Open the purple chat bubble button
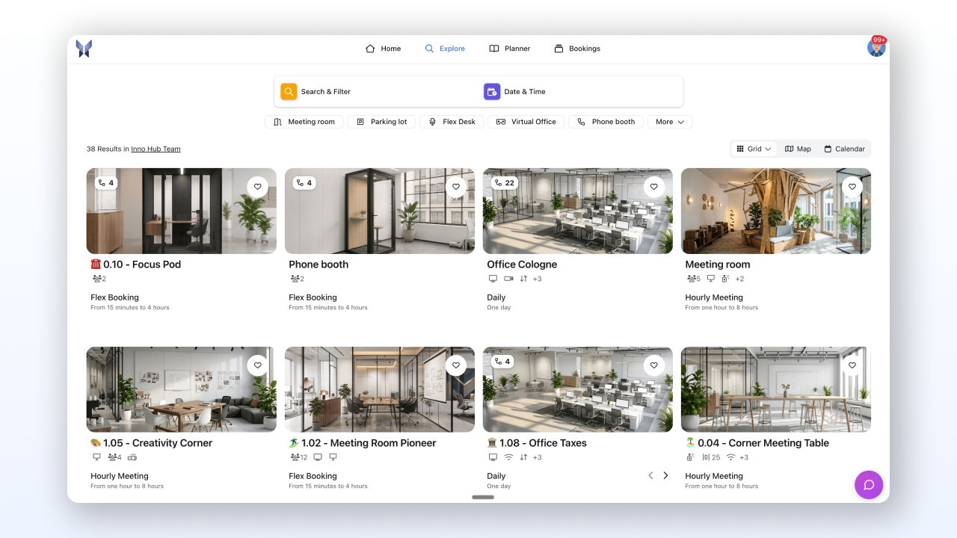The height and width of the screenshot is (538, 957). pos(869,484)
